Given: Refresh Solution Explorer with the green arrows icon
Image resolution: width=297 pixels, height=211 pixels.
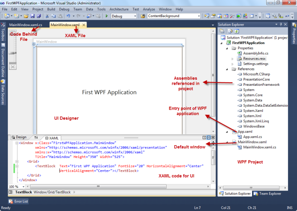Looking at the screenshot, I should click(x=236, y=31).
